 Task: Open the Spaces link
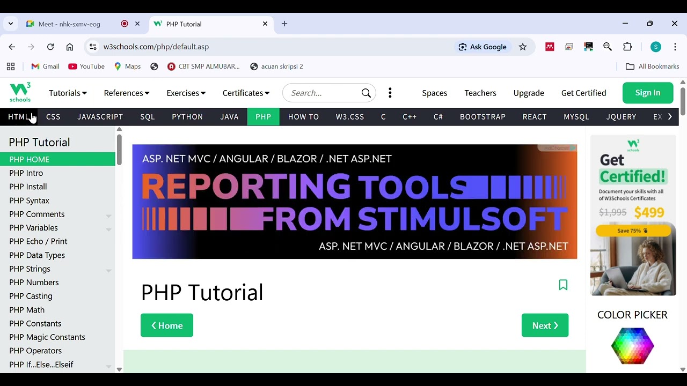tap(434, 93)
